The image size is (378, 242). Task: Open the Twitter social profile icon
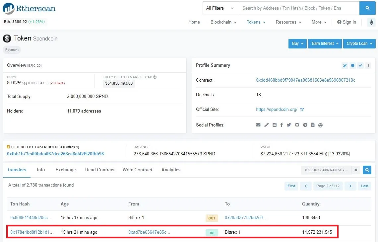coord(289,125)
